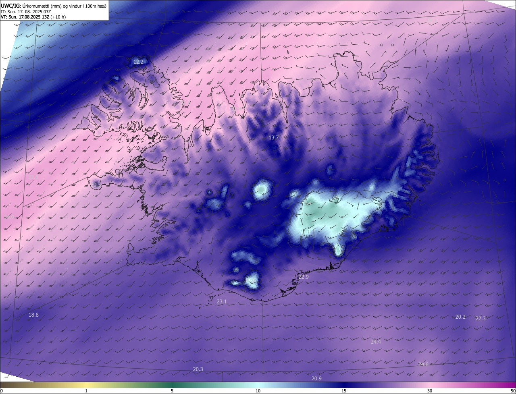Viewport: 516px width, 394px height.
Task: Click the 20.2 value in the southeast ocean
Action: click(x=460, y=317)
